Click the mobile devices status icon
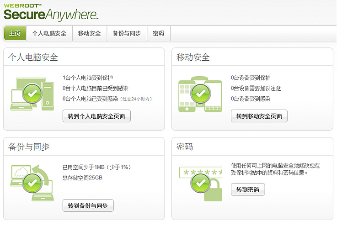Viewport: 337px width, 226px height. pyautogui.click(x=200, y=94)
